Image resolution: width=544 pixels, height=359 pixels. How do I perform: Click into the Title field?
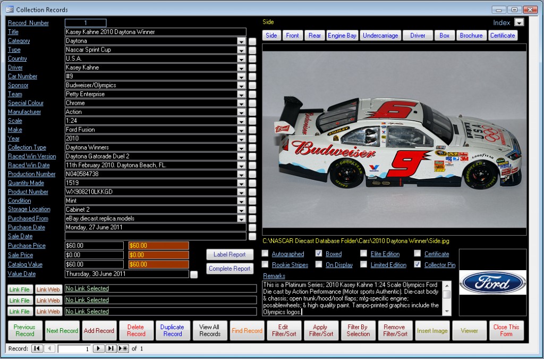coord(156,32)
